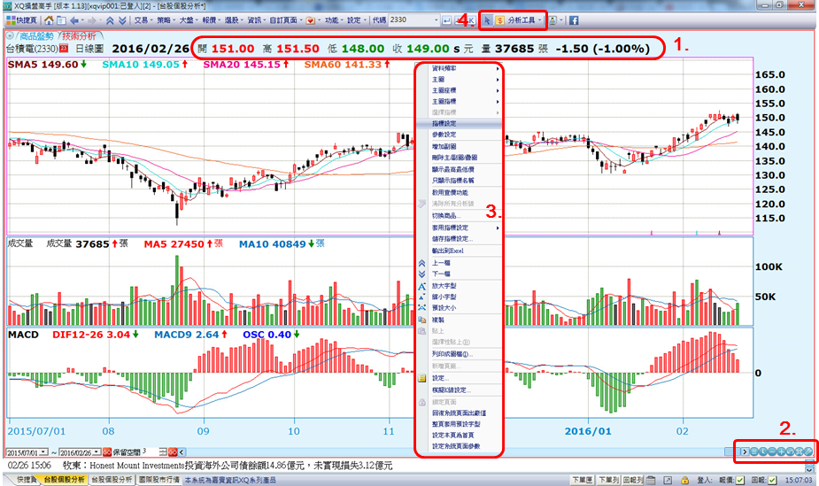Open the 策略 menu
The height and width of the screenshot is (486, 819).
[166, 20]
